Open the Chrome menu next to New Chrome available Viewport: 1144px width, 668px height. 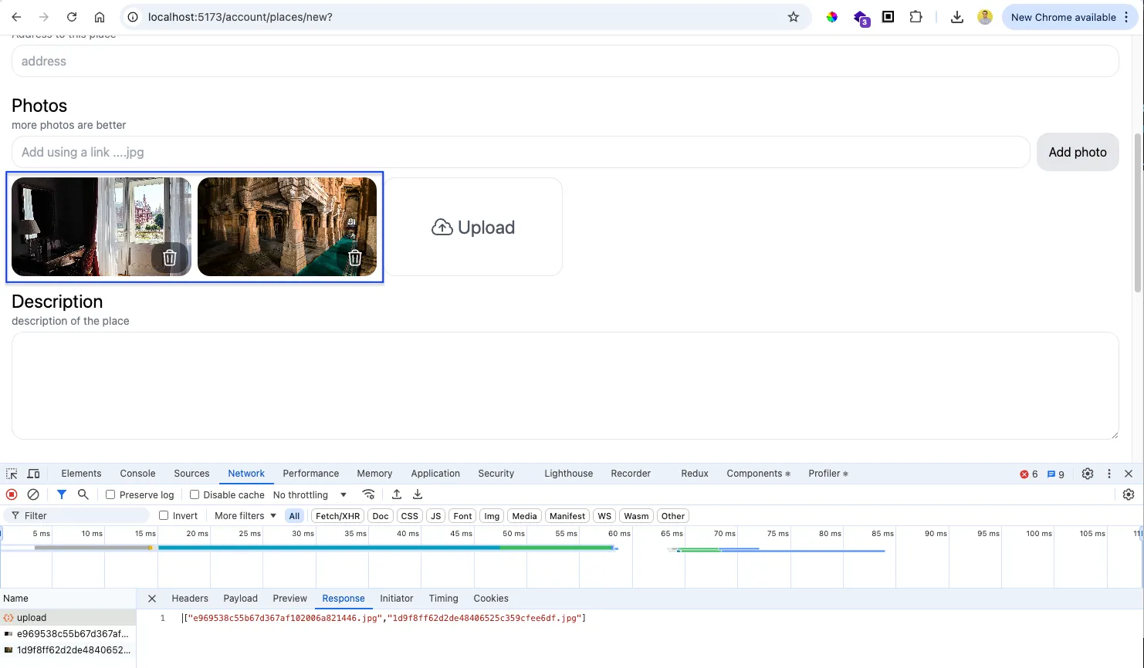[1127, 17]
